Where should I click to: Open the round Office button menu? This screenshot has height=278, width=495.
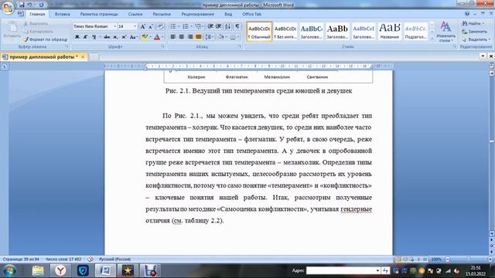pyautogui.click(x=8, y=8)
